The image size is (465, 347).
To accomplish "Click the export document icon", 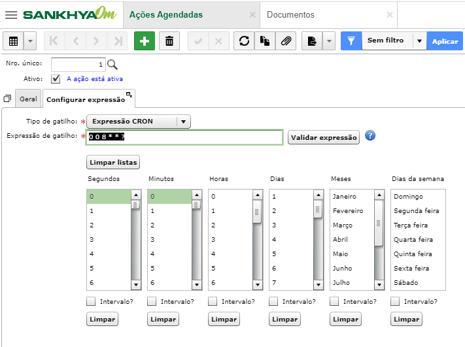I will [x=312, y=41].
